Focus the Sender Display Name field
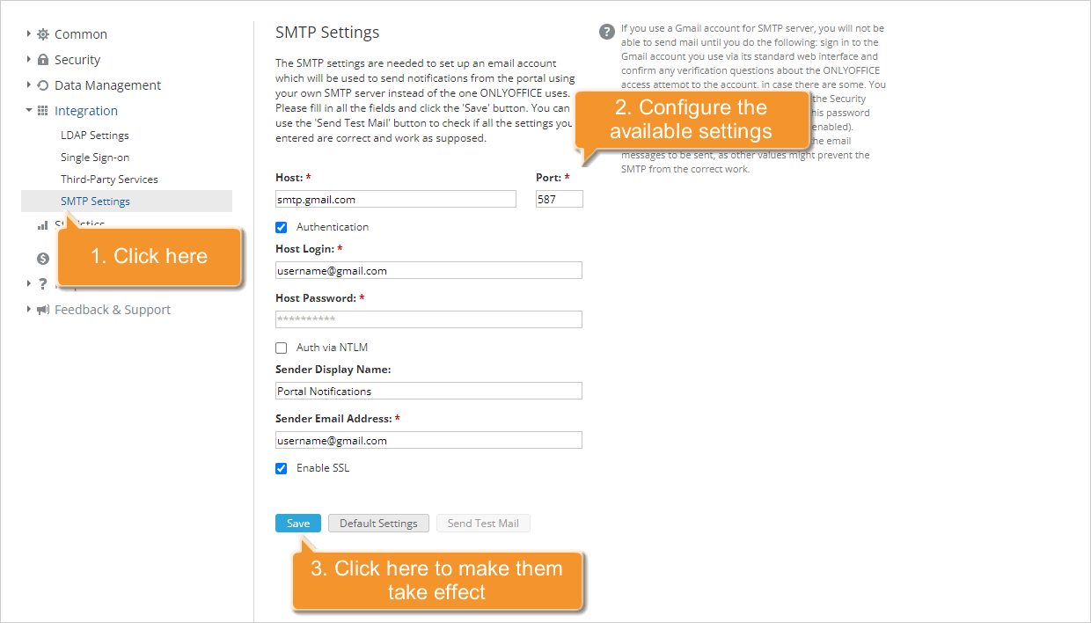Screen dimensions: 1091x623 [x=428, y=391]
